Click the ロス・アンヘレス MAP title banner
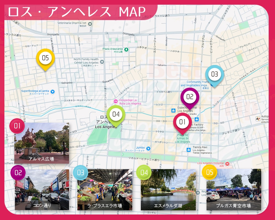 click(x=77, y=12)
